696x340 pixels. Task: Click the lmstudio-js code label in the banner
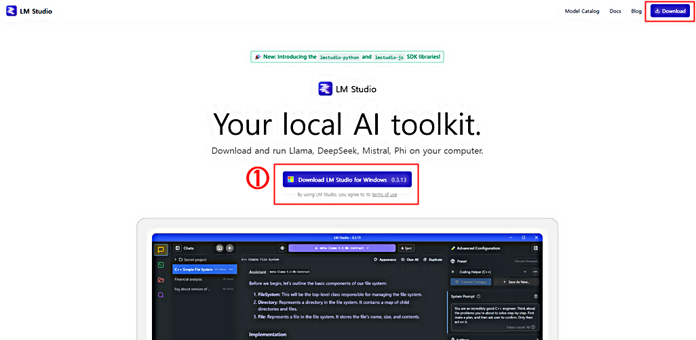point(389,57)
